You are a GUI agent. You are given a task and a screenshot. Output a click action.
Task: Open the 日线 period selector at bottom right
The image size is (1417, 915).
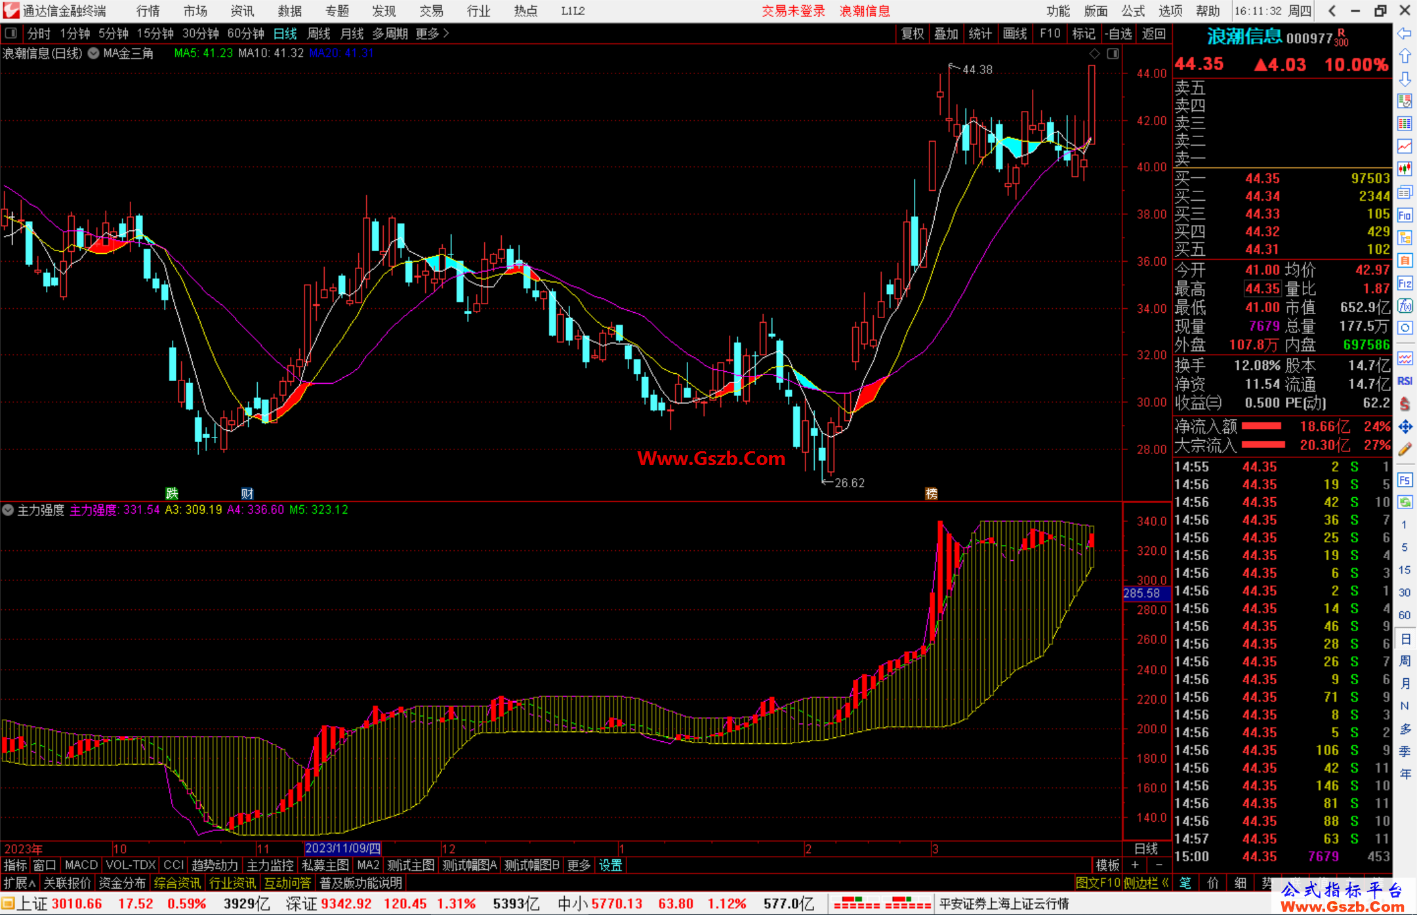pos(1146,849)
